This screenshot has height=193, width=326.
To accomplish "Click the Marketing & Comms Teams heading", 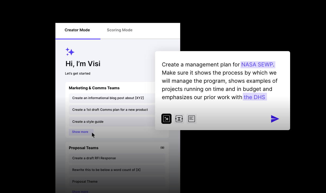I will pos(94,88).
